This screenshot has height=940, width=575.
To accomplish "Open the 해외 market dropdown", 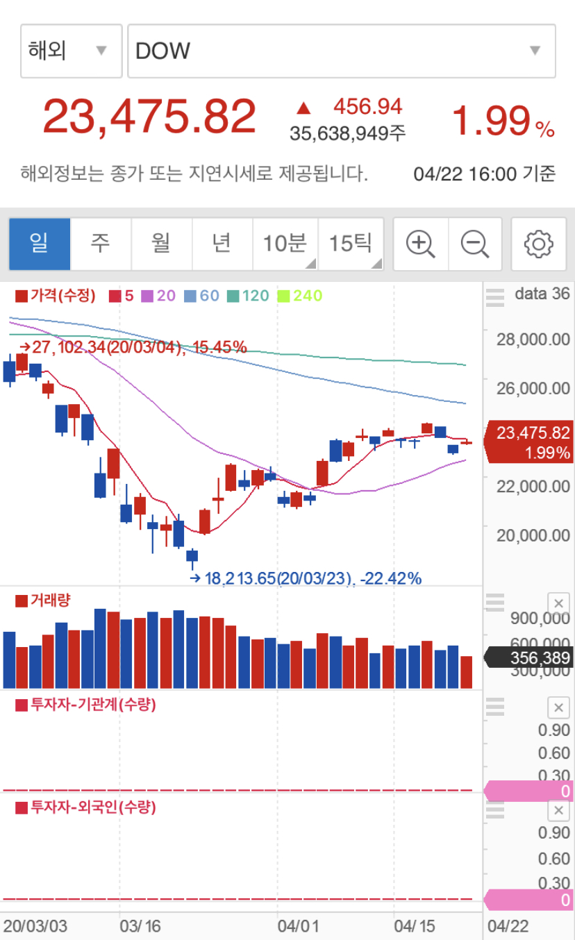I will (x=72, y=51).
